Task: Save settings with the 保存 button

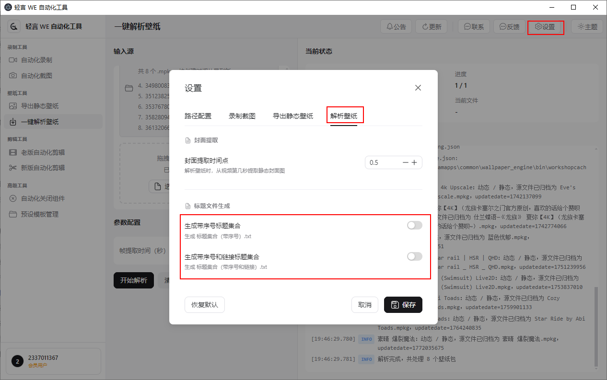Action: tap(403, 305)
